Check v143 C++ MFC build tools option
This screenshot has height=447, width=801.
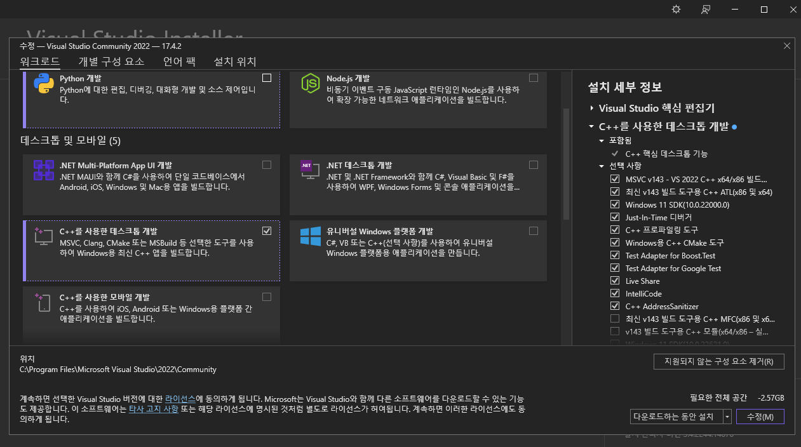point(614,319)
